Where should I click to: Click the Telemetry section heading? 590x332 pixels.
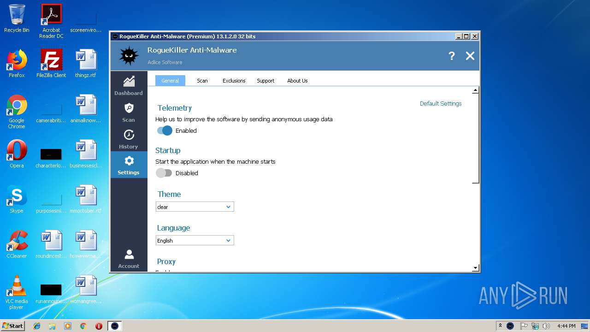(x=174, y=108)
